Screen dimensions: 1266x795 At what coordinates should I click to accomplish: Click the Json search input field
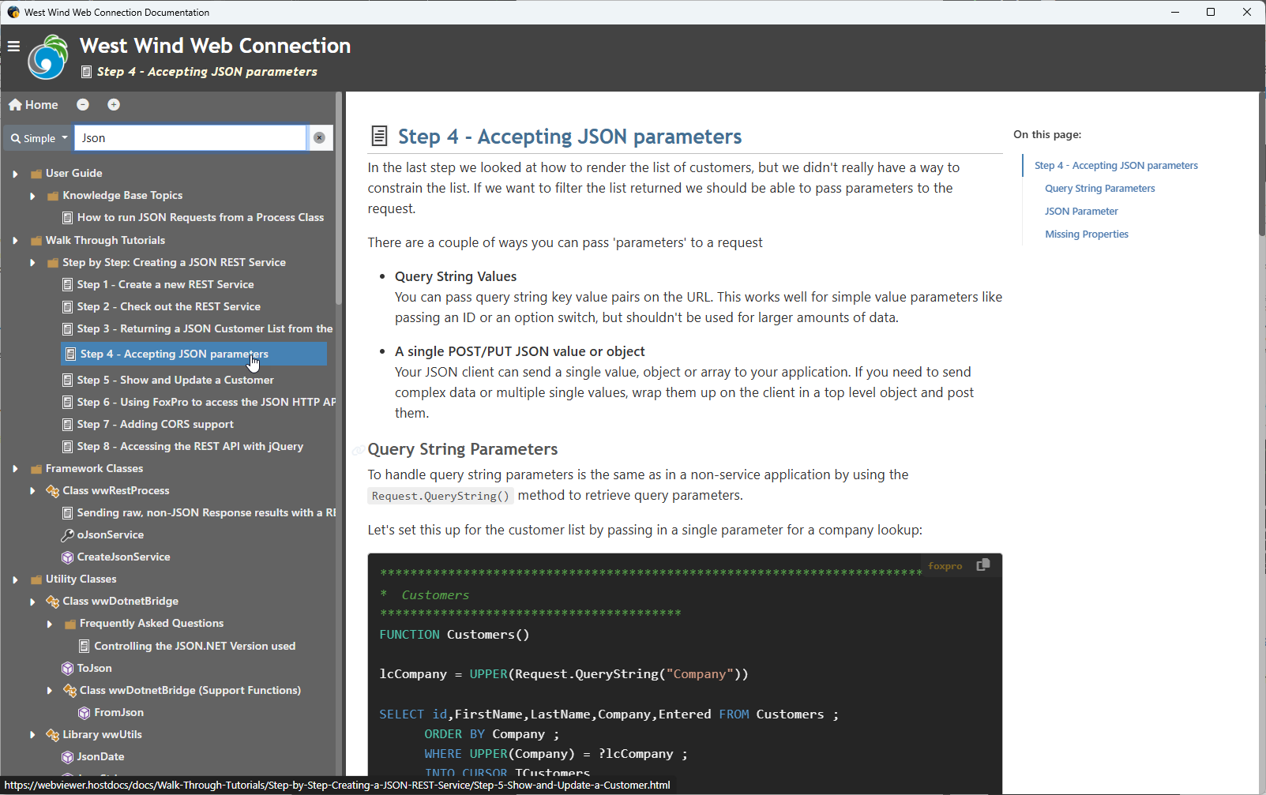tap(190, 138)
